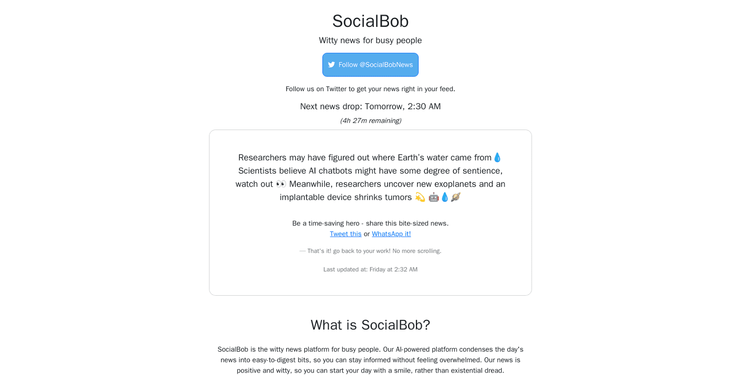
Task: Click the Next news drop countdown text
Action: coord(370,106)
